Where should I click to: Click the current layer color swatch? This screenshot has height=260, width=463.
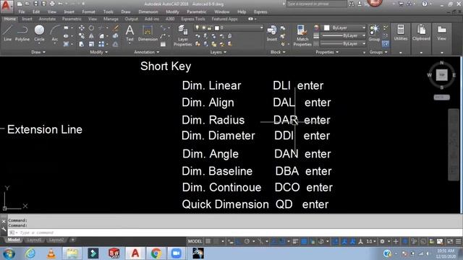[x=217, y=28]
